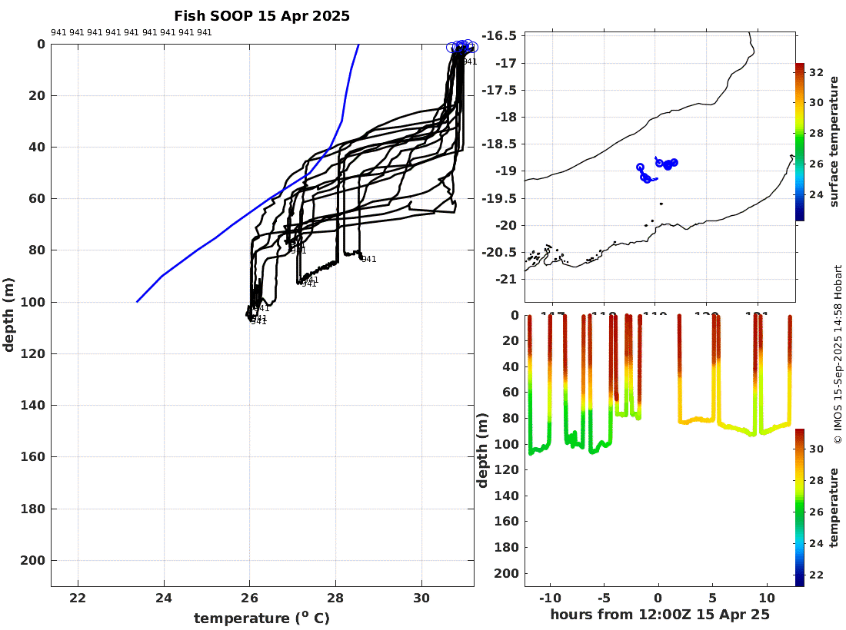Image resolution: width=846 pixels, height=630 pixels.
Task: Select the lower temperature color bar
Action: pyautogui.click(x=800, y=508)
